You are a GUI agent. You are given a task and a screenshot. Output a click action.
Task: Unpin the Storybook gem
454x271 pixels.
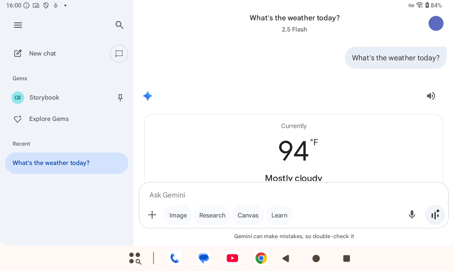[120, 98]
